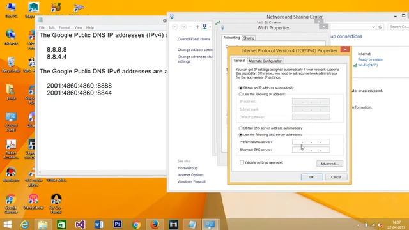Open Google Chrome from taskbar
The width and height of the screenshot is (409, 230).
pos(136,224)
